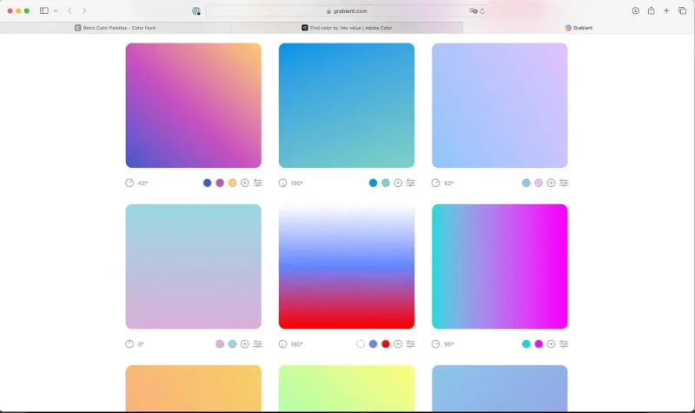This screenshot has width=695, height=413.
Task: Open sliders settings for the 180° gradient
Action: 411,343
